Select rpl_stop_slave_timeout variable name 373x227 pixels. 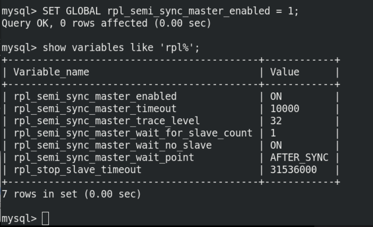tap(78, 170)
